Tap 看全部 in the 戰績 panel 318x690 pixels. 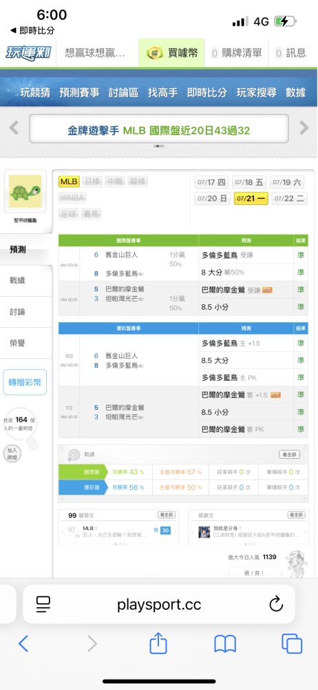pos(290,455)
